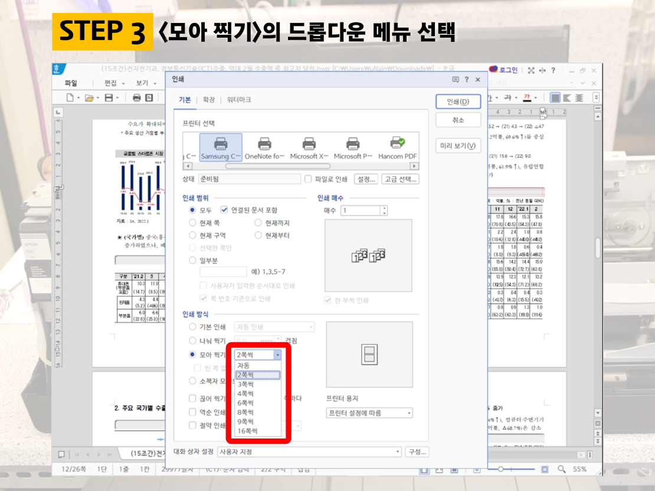Click the comment icon in print dialog title
This screenshot has width=655, height=491.
[456, 80]
